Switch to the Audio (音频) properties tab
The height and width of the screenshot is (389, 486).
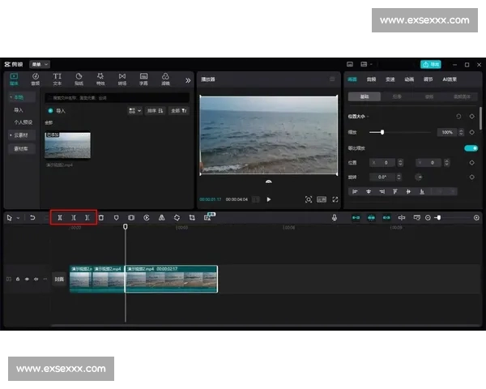point(371,79)
